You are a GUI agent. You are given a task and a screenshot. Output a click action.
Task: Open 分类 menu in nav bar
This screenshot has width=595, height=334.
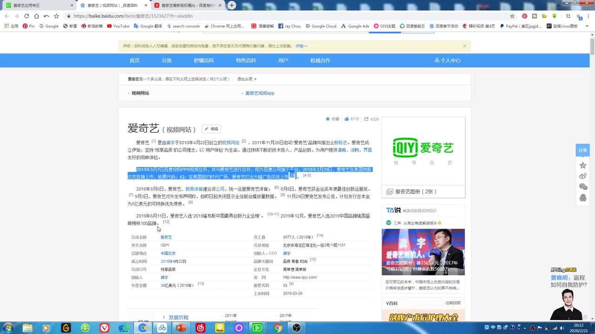[166, 60]
